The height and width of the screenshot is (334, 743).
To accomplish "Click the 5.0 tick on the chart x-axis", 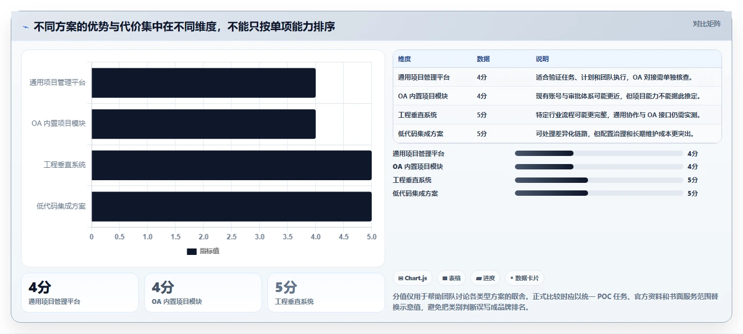I will click(371, 237).
